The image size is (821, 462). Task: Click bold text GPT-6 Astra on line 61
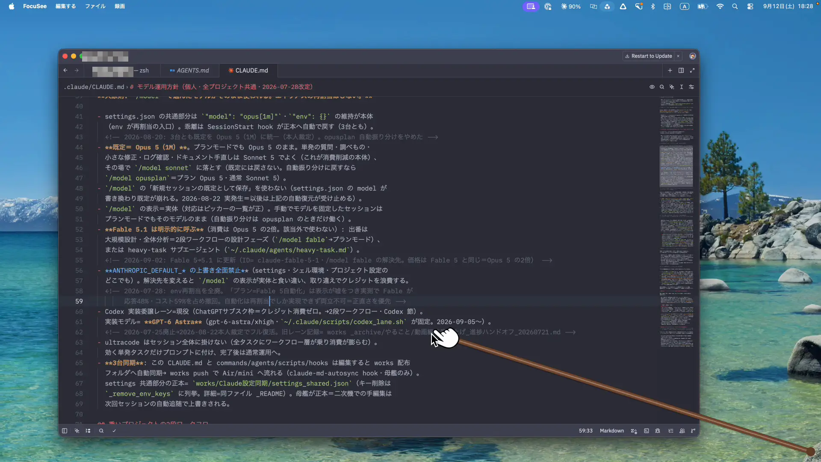tap(173, 322)
